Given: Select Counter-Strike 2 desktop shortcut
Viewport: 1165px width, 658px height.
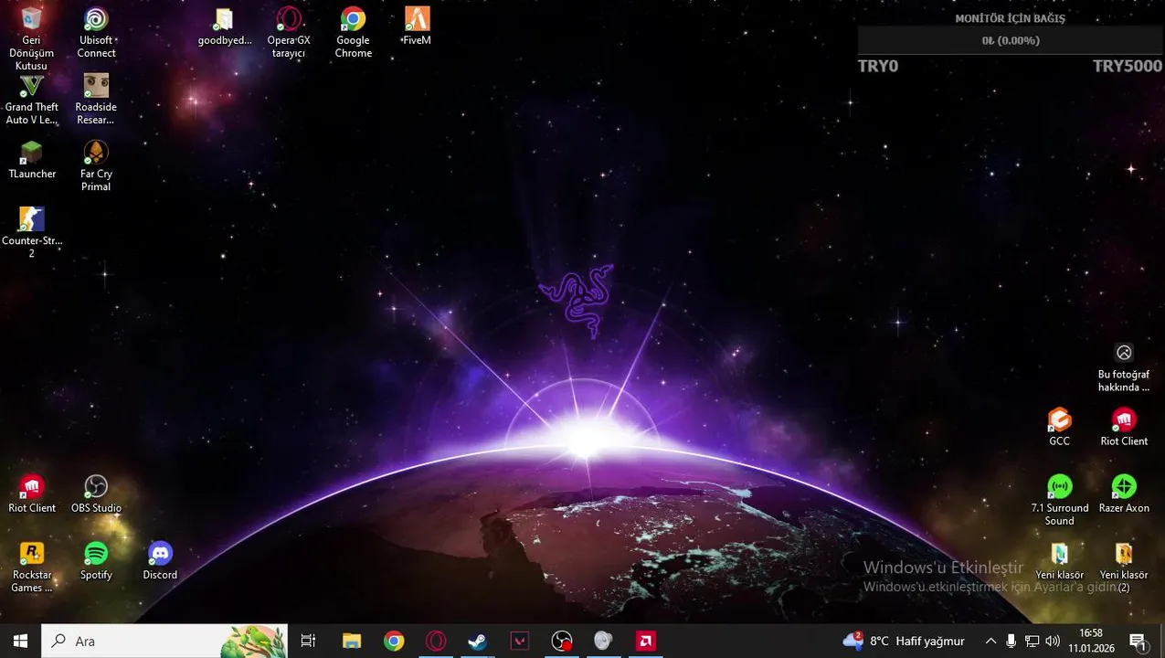Looking at the screenshot, I should pos(31,233).
